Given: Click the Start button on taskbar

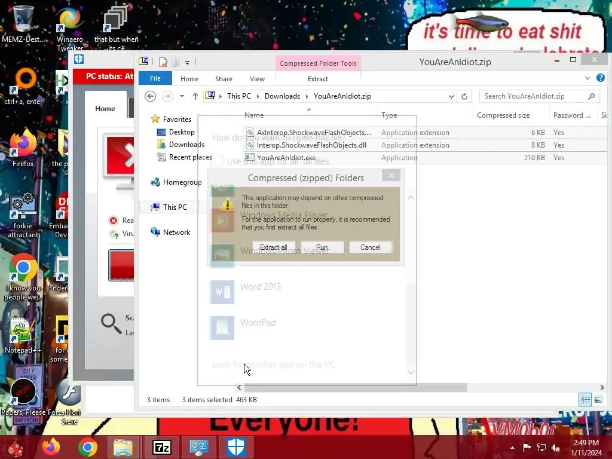Looking at the screenshot, I should pos(15,447).
